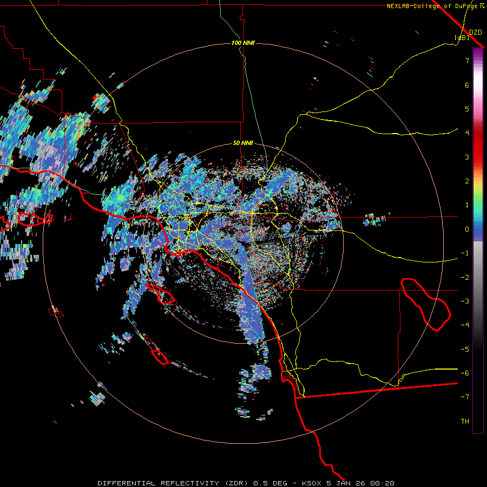Image resolution: width=487 pixels, height=487 pixels.
Task: Click the 5 JAN 26 date text
Action: [x=346, y=483]
